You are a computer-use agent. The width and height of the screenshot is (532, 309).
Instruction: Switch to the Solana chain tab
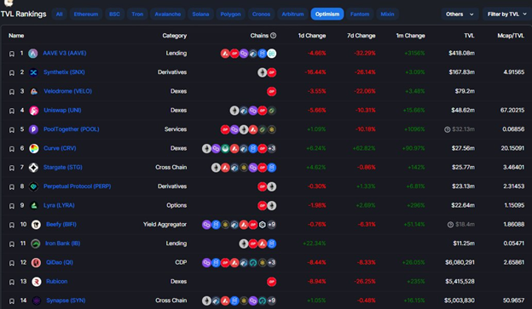coord(200,14)
